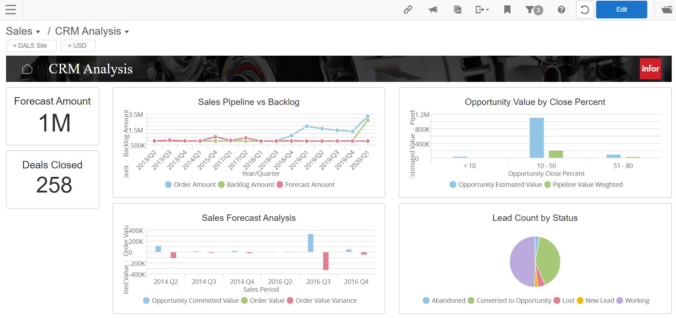Click the green Converted to Opportunity pie slice

549,260
